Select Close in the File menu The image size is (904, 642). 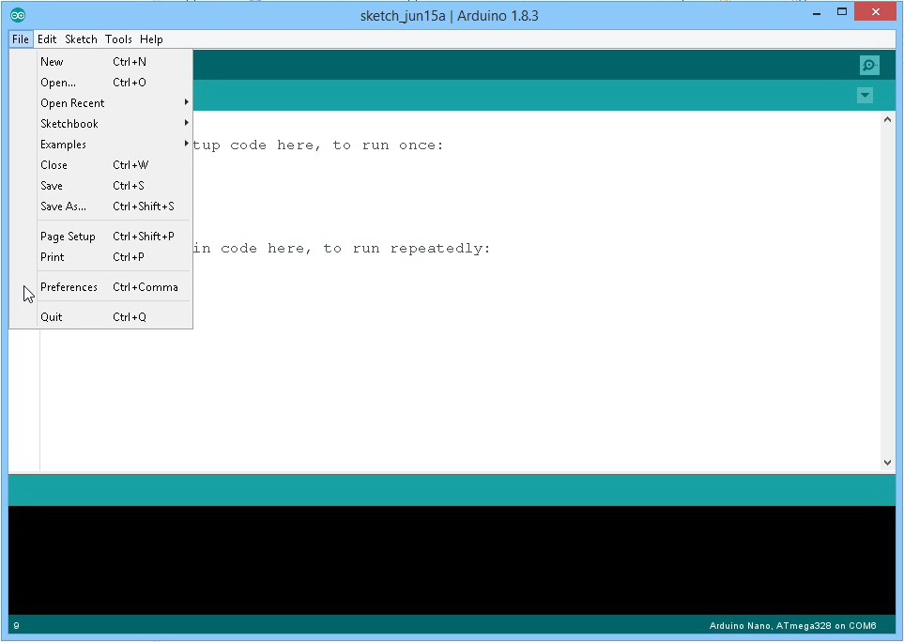[54, 165]
